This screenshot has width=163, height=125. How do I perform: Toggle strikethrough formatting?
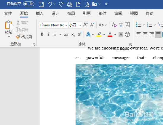[66, 34]
